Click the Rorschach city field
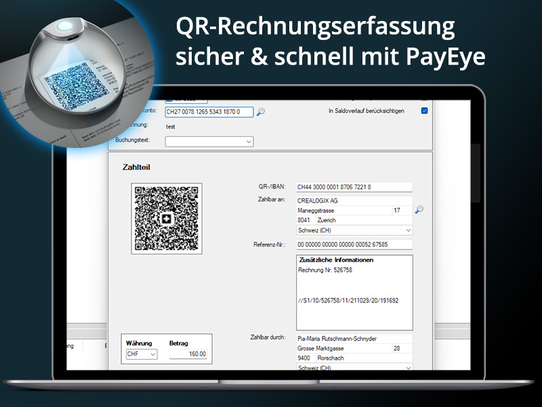 [364, 358]
